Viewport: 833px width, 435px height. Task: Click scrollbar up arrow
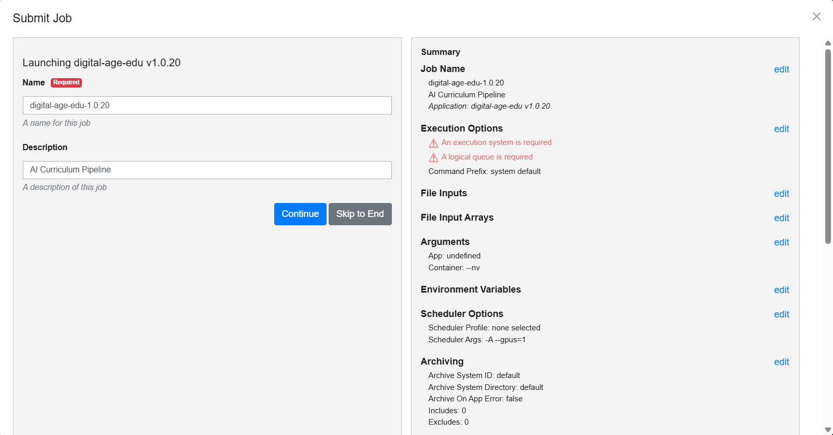click(x=828, y=43)
